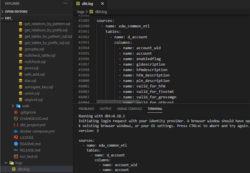Viewport: 250px width, 173px height.
Task: Click the logs breadcrumb segment
Action: pyautogui.click(x=81, y=12)
